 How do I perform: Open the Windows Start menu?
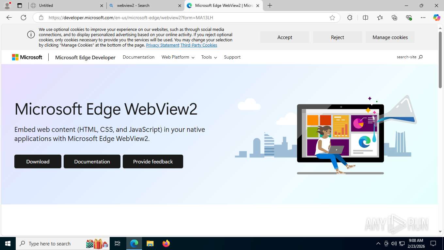pyautogui.click(x=8, y=243)
